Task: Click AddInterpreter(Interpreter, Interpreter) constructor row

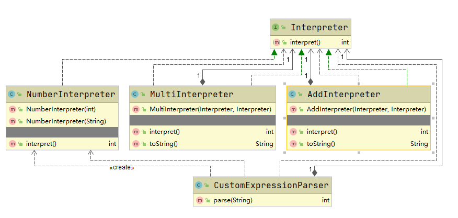Action: (x=366, y=109)
